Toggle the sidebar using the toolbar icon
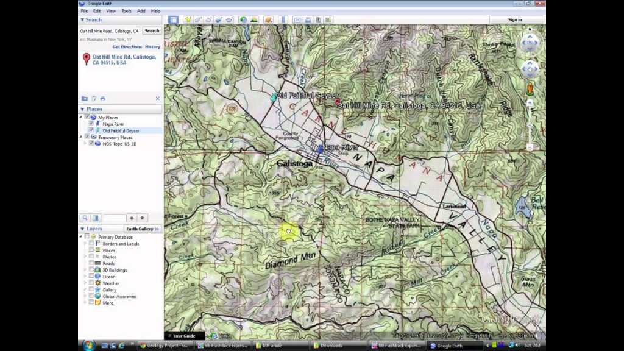The height and width of the screenshot is (351, 624). click(173, 20)
